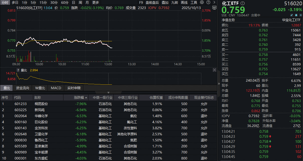Click the WP monitor icon on chart
This screenshot has height=161, width=303.
(214, 8)
